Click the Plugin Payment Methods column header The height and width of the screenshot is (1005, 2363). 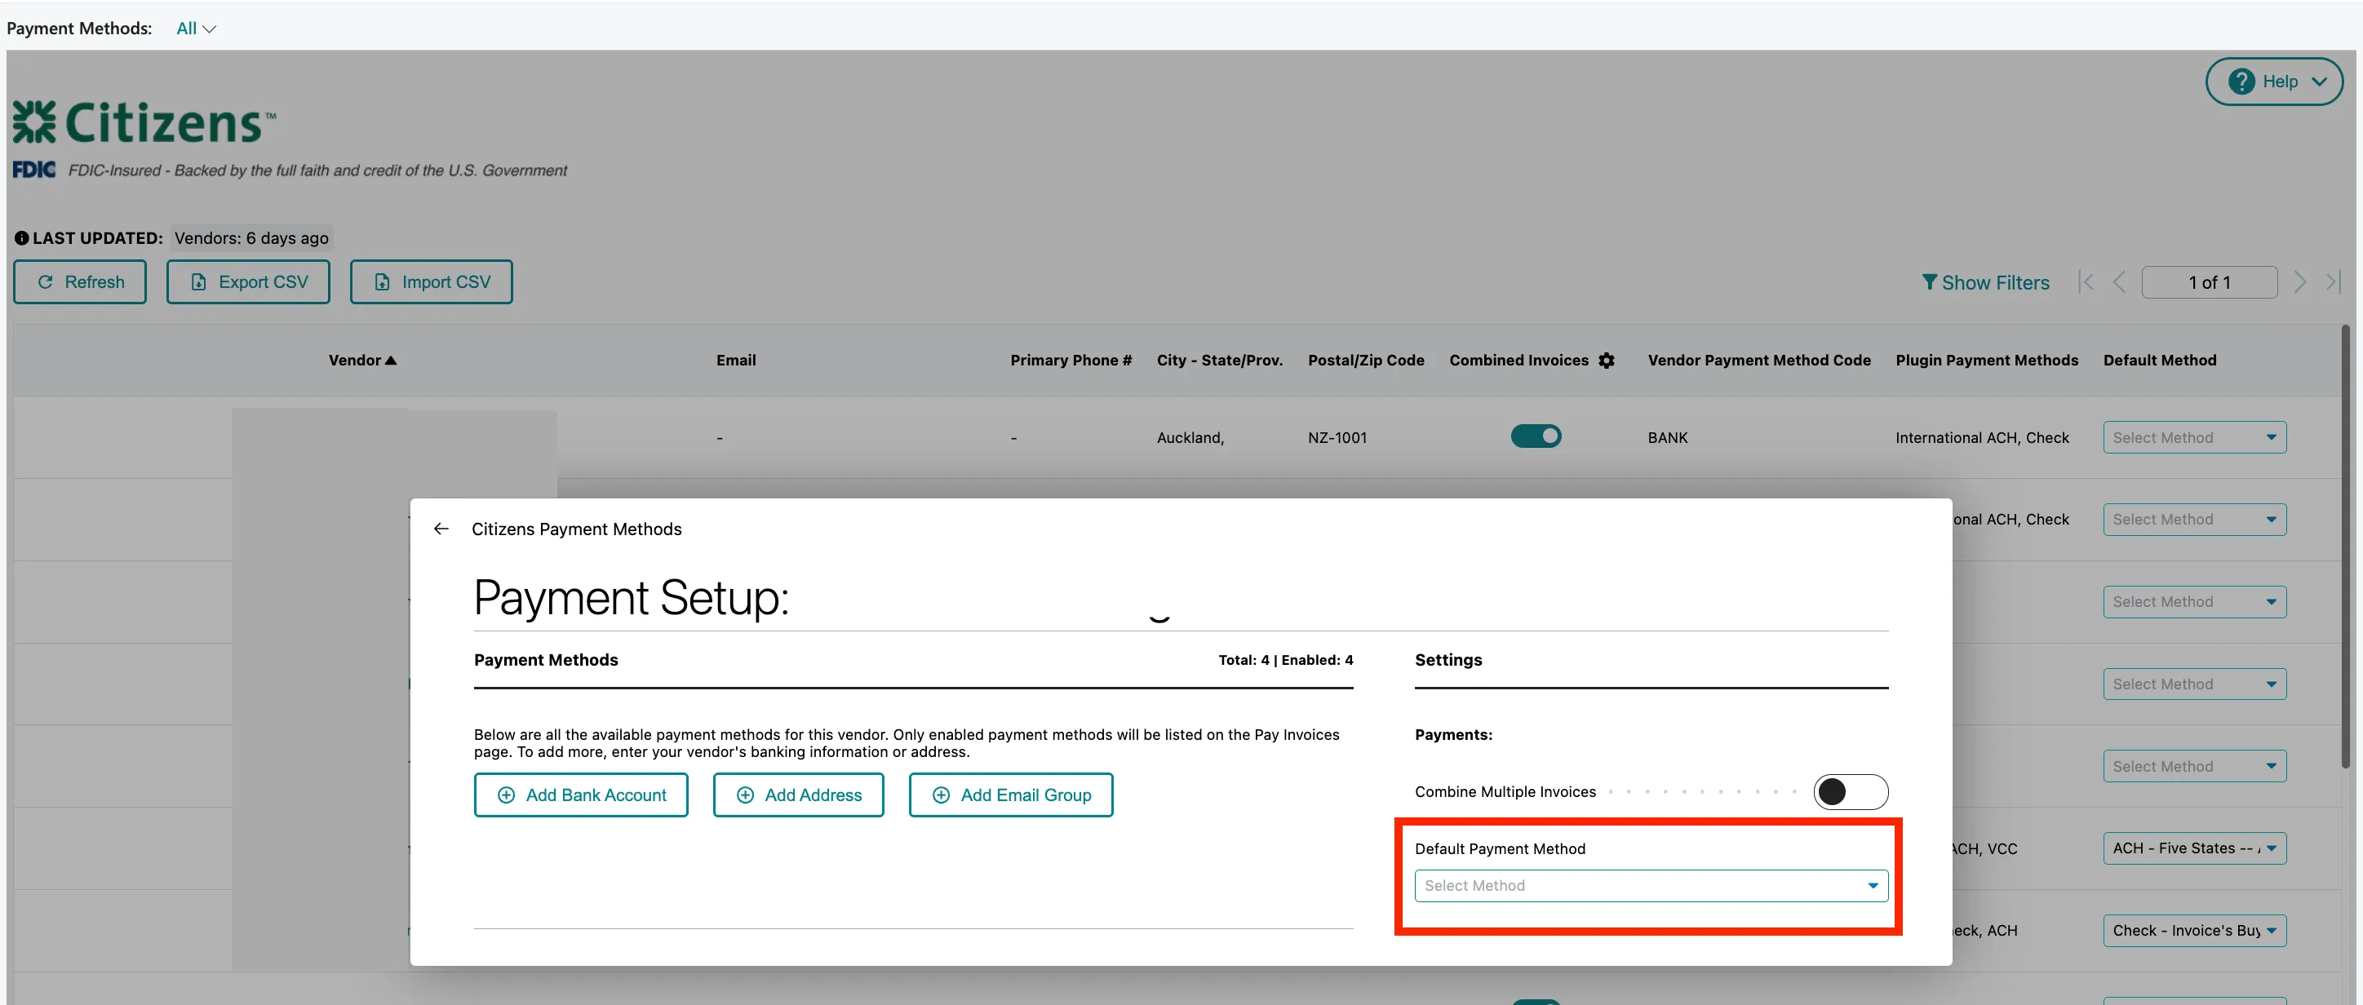(x=1987, y=361)
